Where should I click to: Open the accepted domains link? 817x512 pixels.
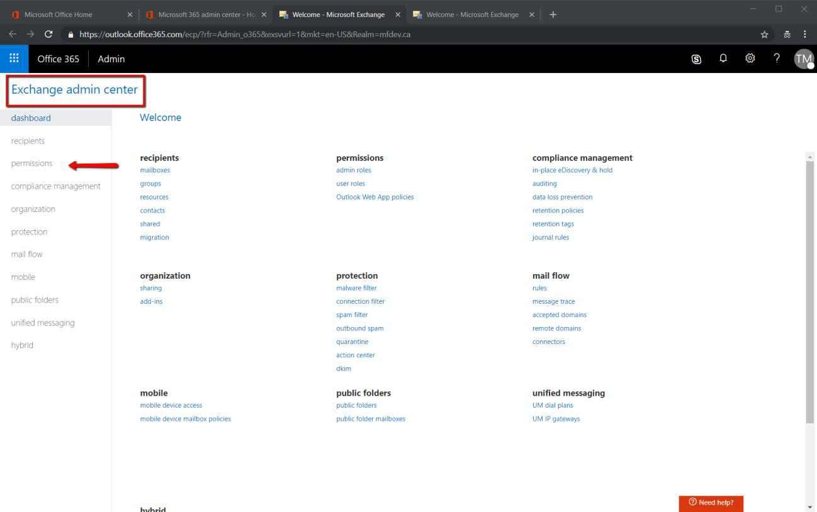click(x=560, y=314)
